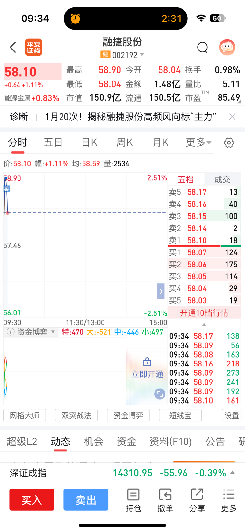Tap the search magnifier icon
This screenshot has width=245, height=532.
click(202, 47)
